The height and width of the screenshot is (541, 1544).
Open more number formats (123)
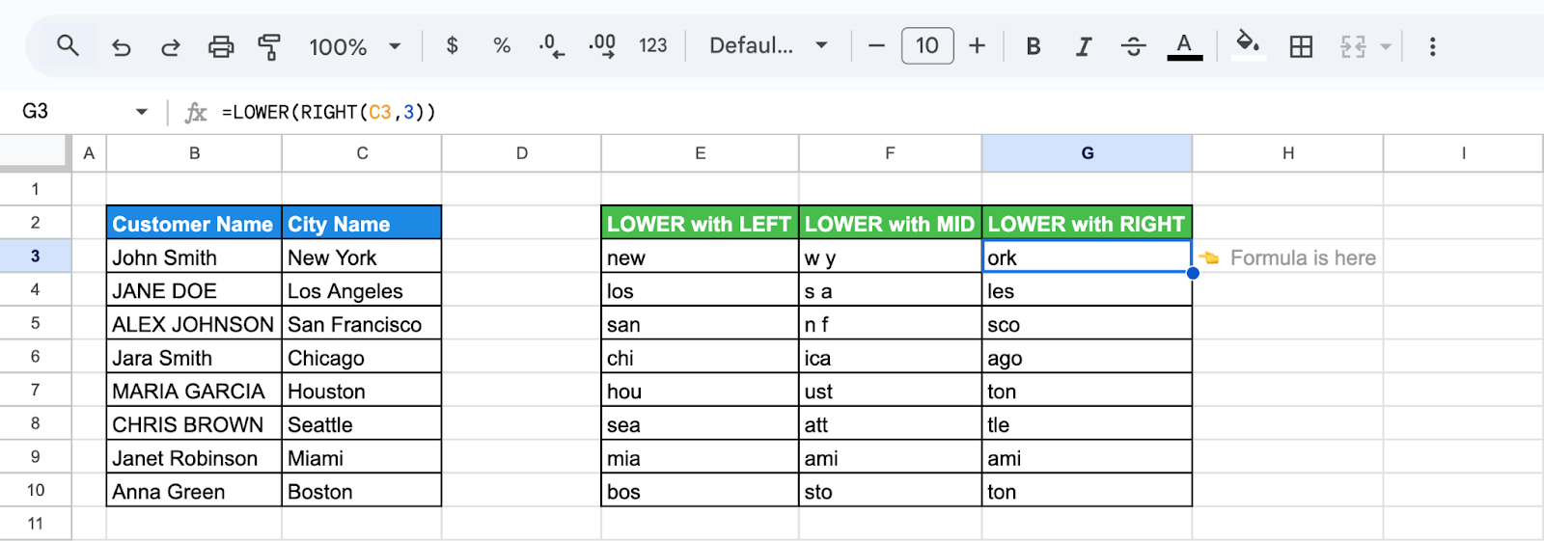coord(653,45)
